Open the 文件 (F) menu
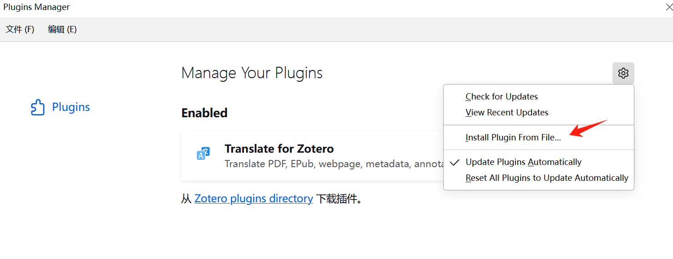 20,30
